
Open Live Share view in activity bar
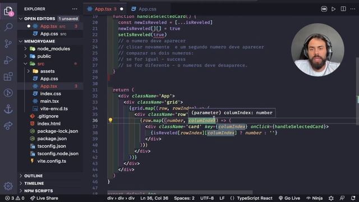click(8, 125)
